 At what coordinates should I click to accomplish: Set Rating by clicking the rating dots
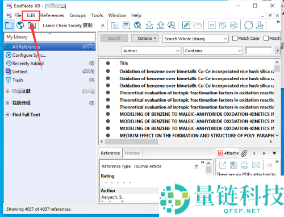[118, 182]
